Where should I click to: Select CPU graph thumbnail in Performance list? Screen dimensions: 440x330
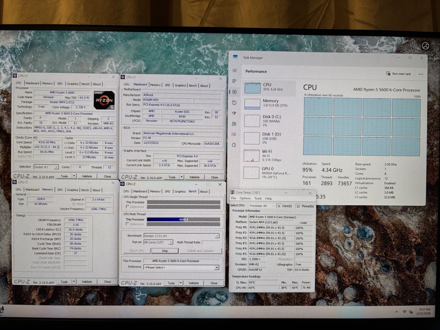tap(253, 88)
